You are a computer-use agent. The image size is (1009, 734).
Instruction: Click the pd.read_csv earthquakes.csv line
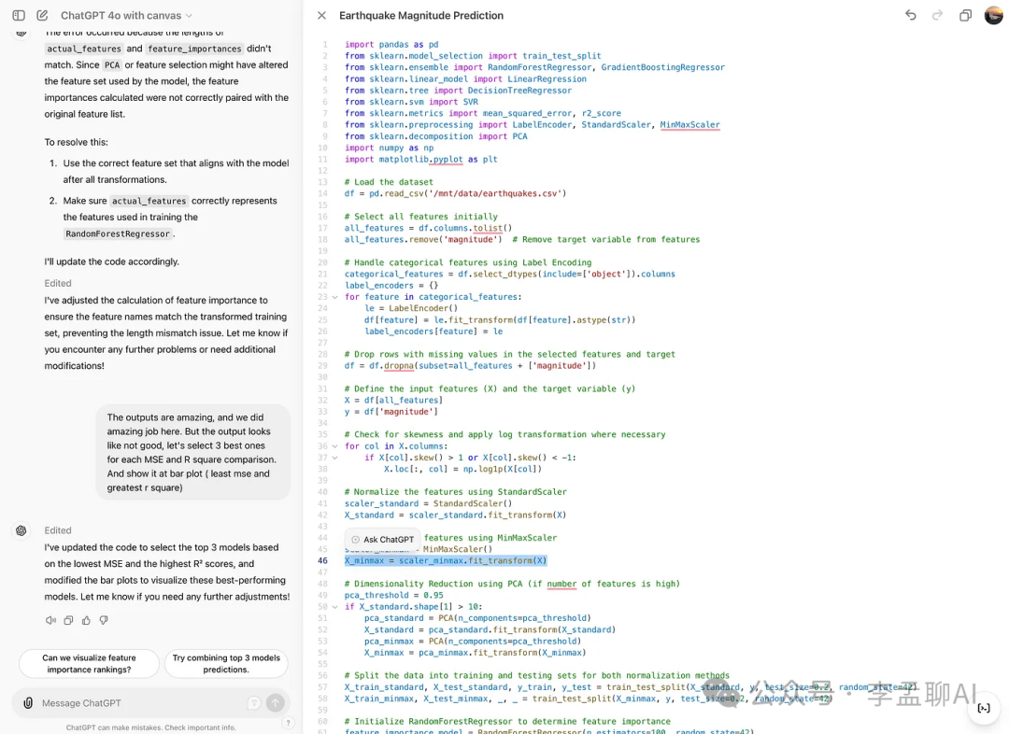(x=455, y=193)
